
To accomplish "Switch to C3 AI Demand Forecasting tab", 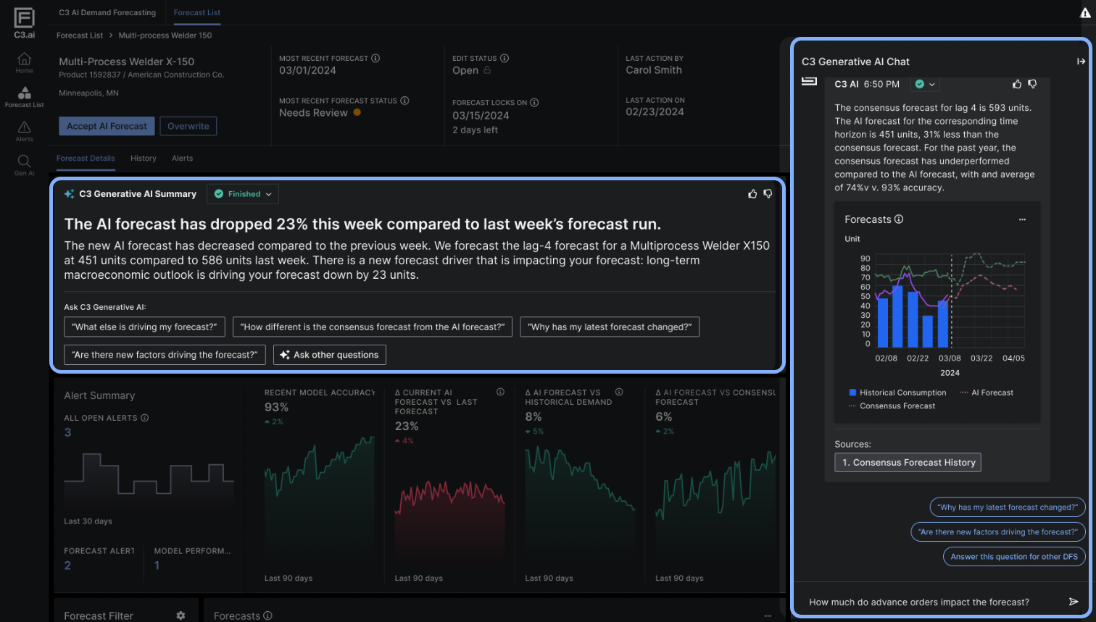I will coord(107,12).
